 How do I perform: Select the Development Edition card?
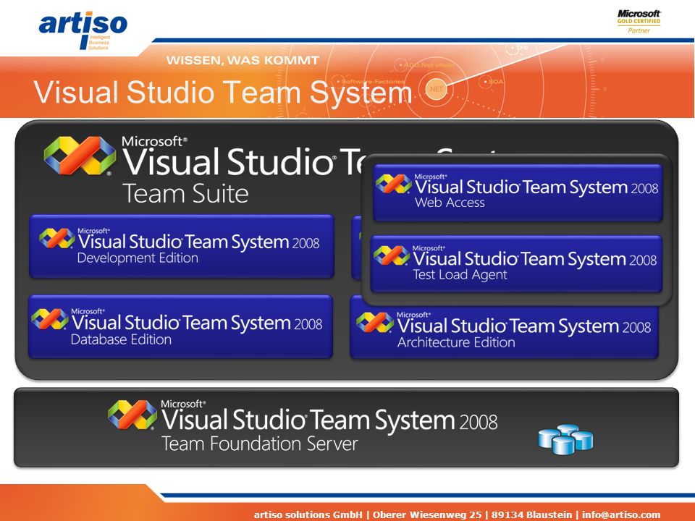pyautogui.click(x=181, y=246)
